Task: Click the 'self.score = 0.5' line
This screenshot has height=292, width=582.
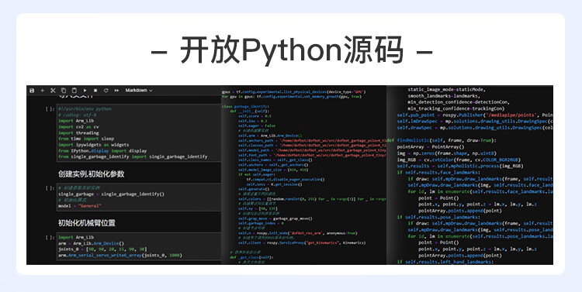Action: coord(255,116)
